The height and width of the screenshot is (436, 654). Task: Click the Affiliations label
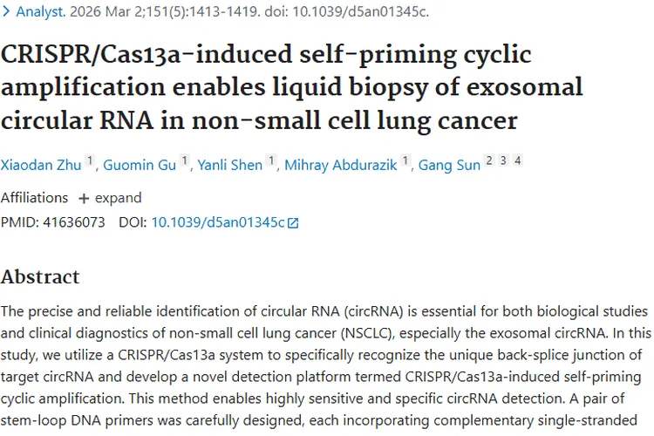(34, 198)
